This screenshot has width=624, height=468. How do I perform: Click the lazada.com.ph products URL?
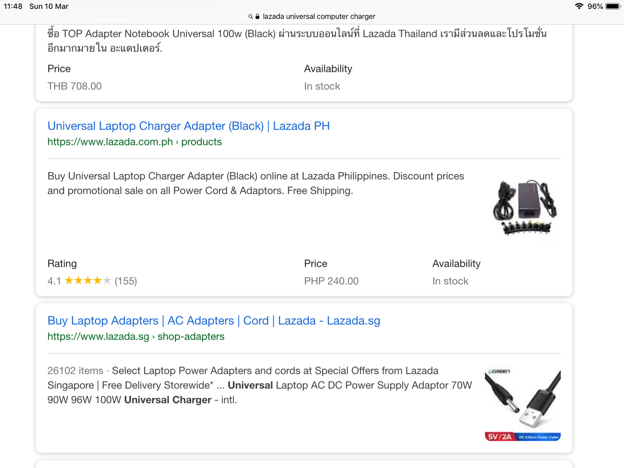(134, 142)
